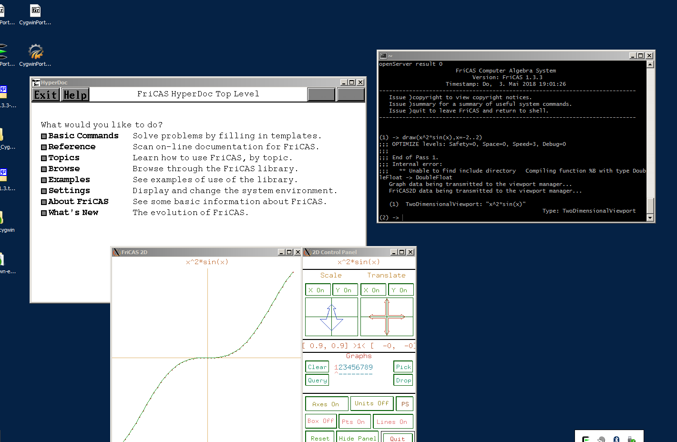677x442 pixels.
Task: Click the gray tray icon beside the Bluetooth icon
Action: point(601,439)
